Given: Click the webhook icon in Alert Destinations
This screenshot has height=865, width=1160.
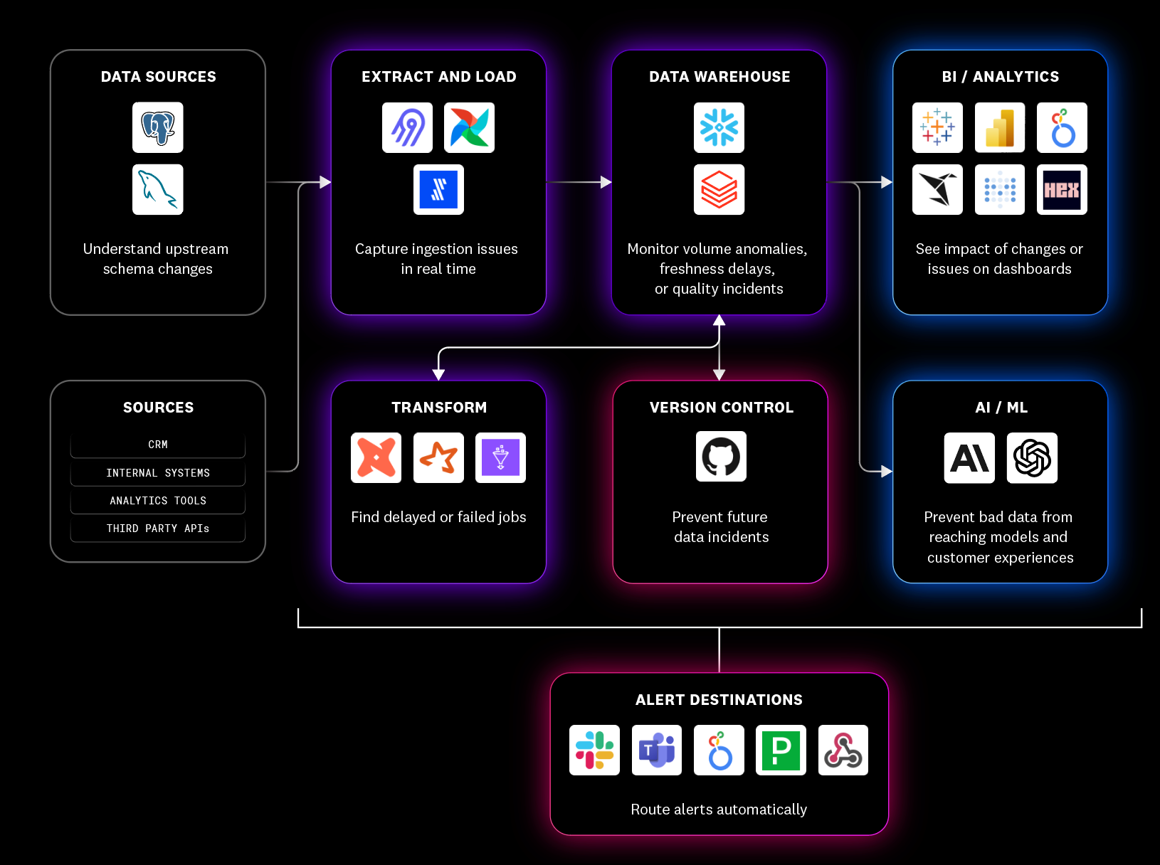Looking at the screenshot, I should click(x=843, y=750).
